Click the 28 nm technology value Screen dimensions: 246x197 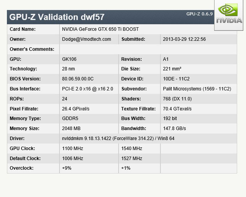[x=68, y=69]
